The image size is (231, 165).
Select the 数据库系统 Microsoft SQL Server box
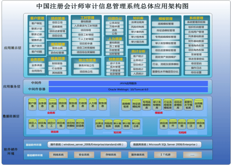click(166, 145)
